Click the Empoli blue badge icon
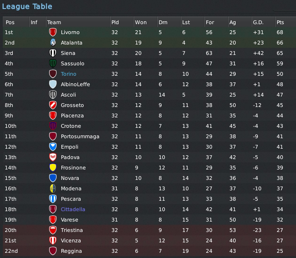This screenshot has width=296, height=258. coord(53,147)
